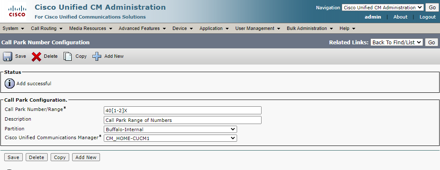Click the Logout link

pyautogui.click(x=427, y=17)
